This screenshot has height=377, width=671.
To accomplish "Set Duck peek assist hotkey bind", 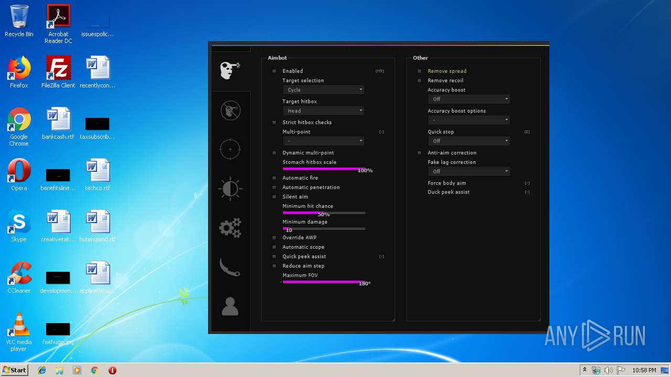I will (x=527, y=192).
